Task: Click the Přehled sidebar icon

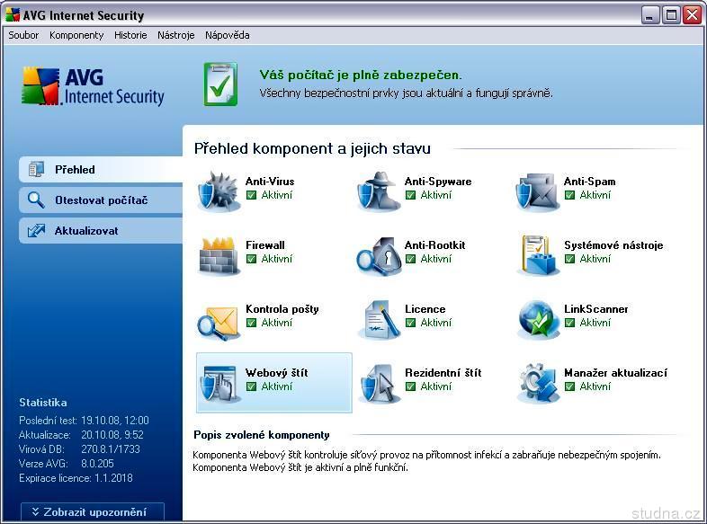Action: click(36, 169)
